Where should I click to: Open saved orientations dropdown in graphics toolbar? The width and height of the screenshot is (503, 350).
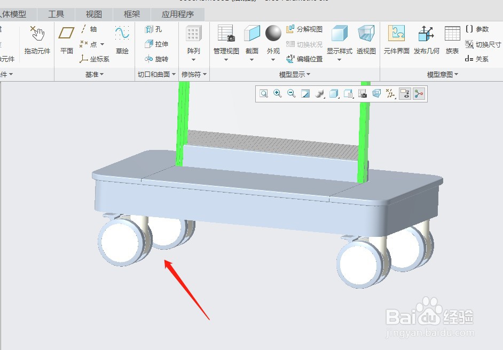point(348,93)
